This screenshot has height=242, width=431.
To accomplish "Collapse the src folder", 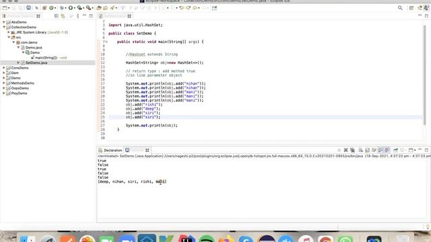I will (x=9, y=37).
